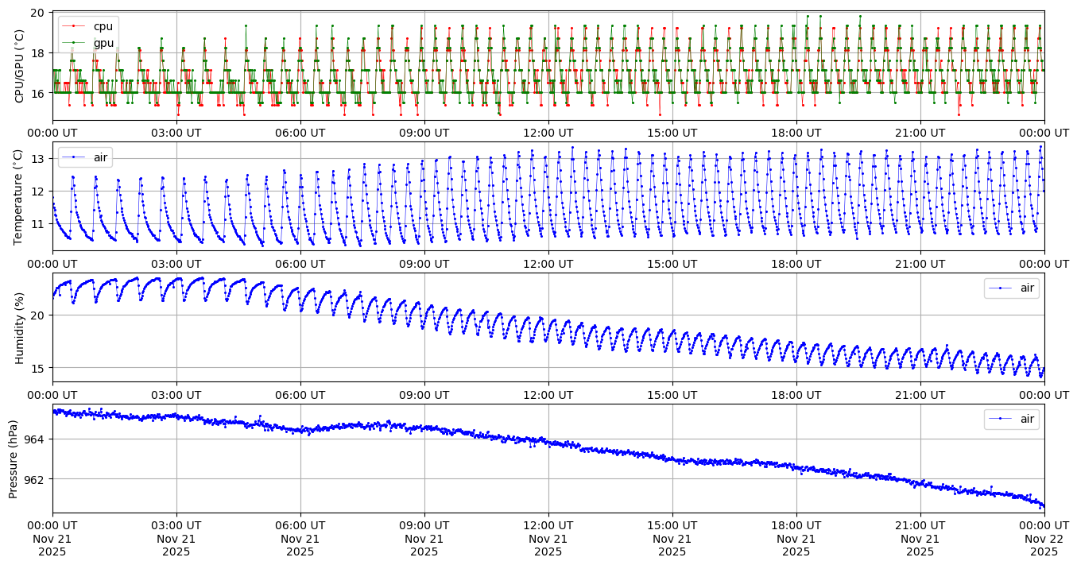Click the 20 tick on the Humidity axis

pos(39,315)
